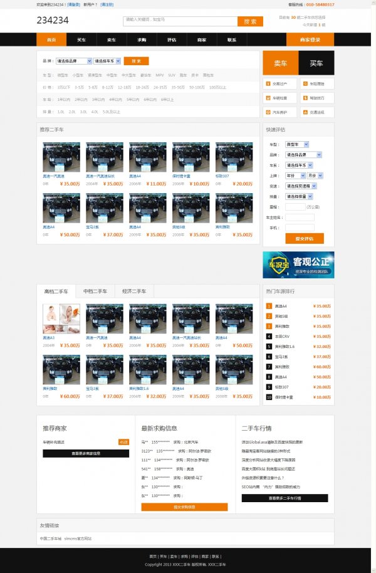
Task: Select the 1年以内 car age filter
Action: (x=63, y=100)
